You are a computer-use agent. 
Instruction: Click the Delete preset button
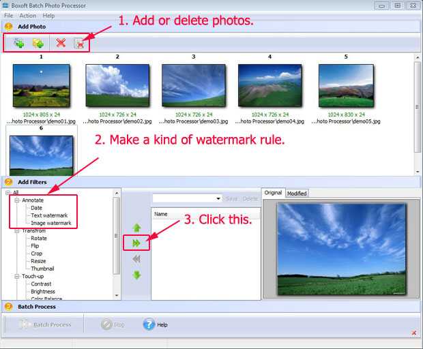click(250, 198)
